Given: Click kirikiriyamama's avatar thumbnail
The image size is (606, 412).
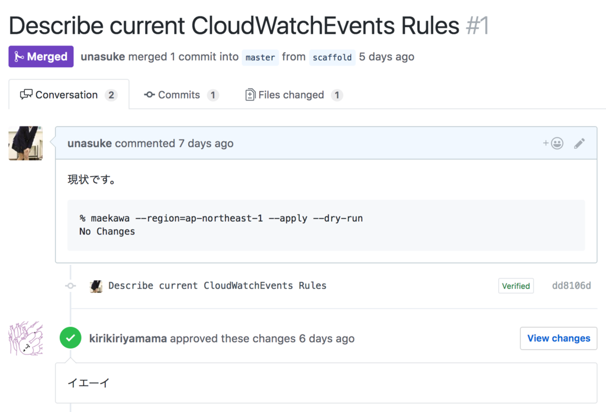Looking at the screenshot, I should (25, 338).
